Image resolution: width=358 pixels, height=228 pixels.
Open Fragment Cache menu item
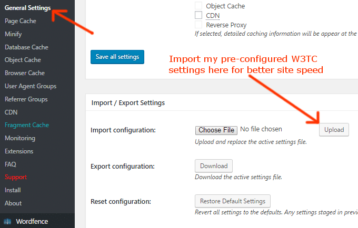27,125
